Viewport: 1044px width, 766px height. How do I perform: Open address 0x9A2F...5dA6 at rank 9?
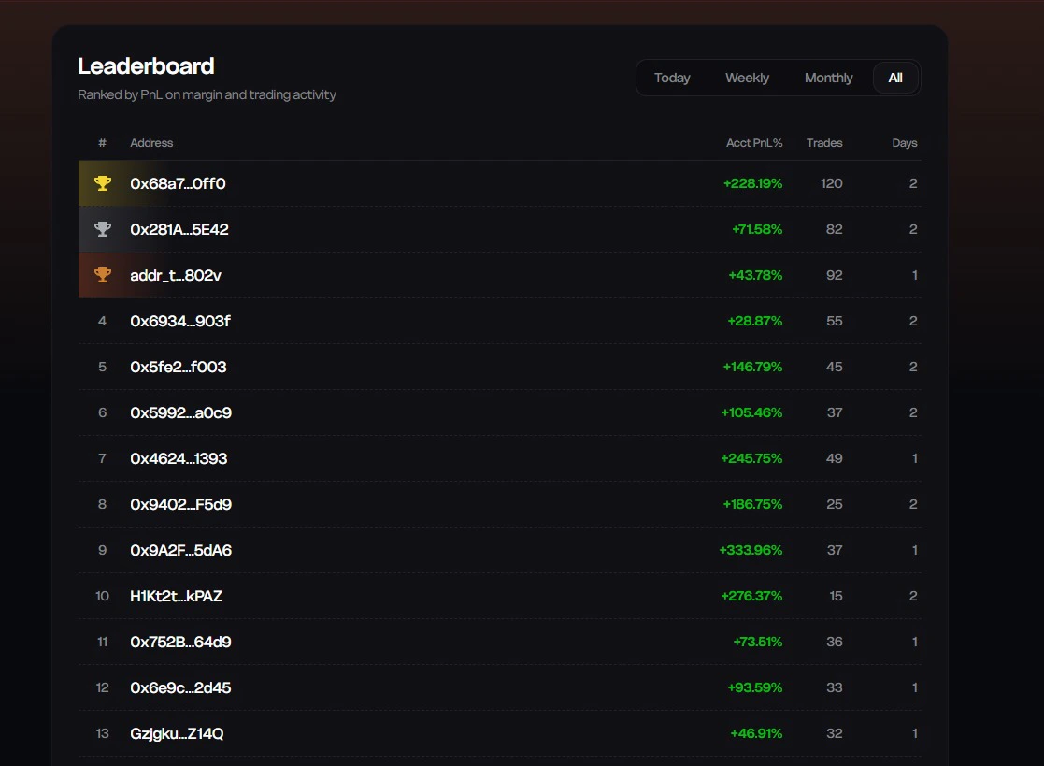point(180,550)
